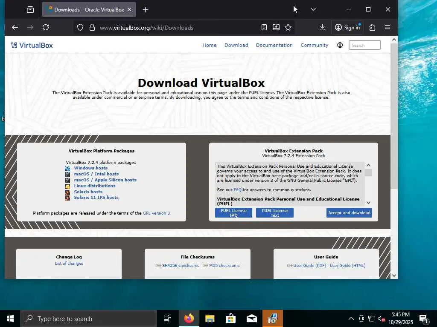Open Task View from the taskbar

167,318
